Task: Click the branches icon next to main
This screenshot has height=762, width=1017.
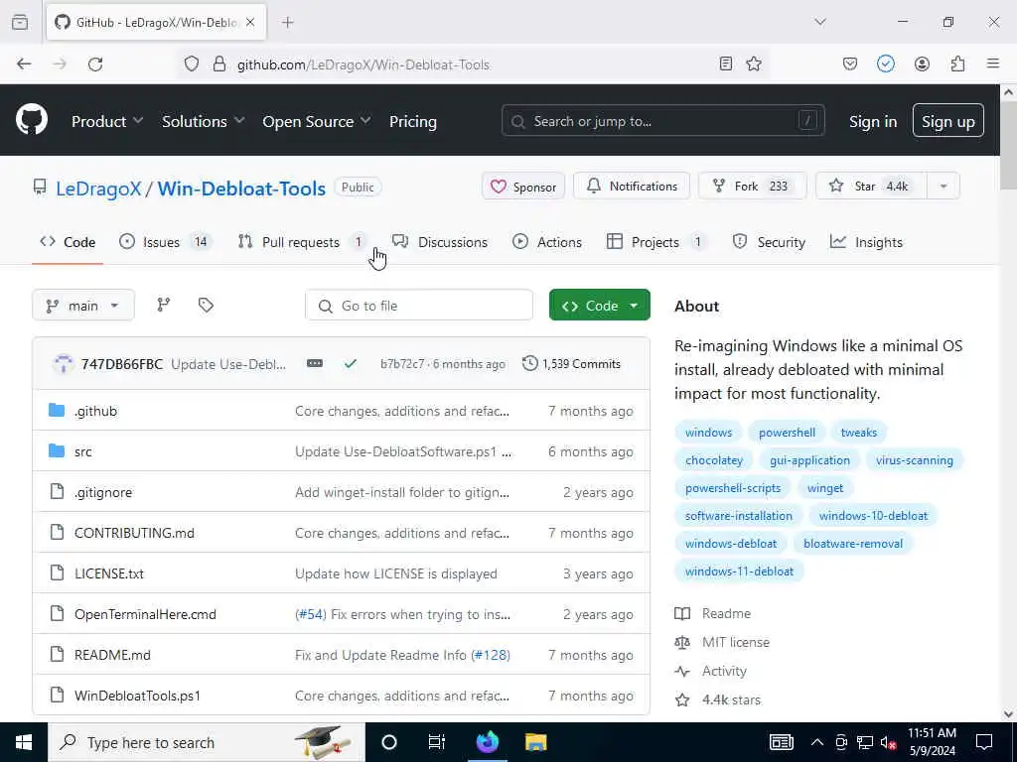Action: click(164, 305)
